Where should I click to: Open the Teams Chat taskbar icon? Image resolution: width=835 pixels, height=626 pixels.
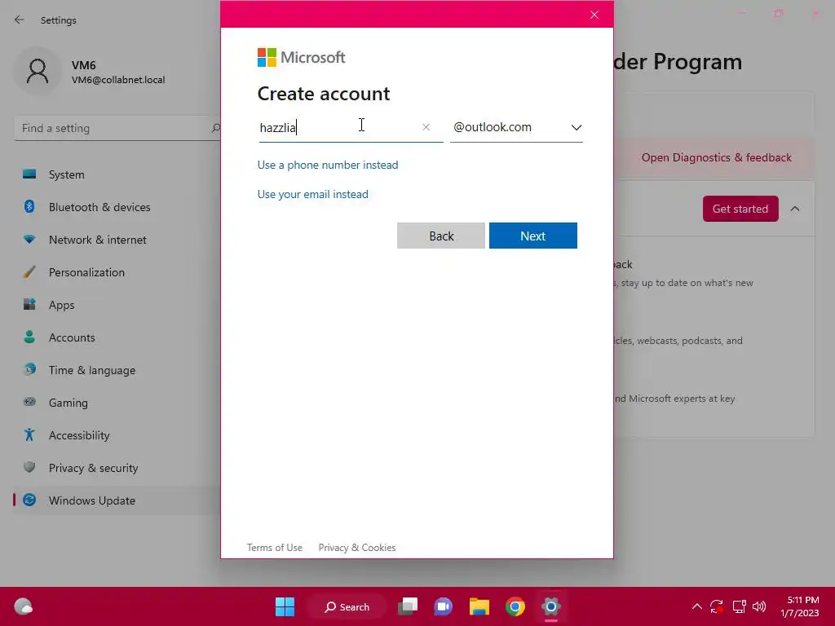point(443,606)
